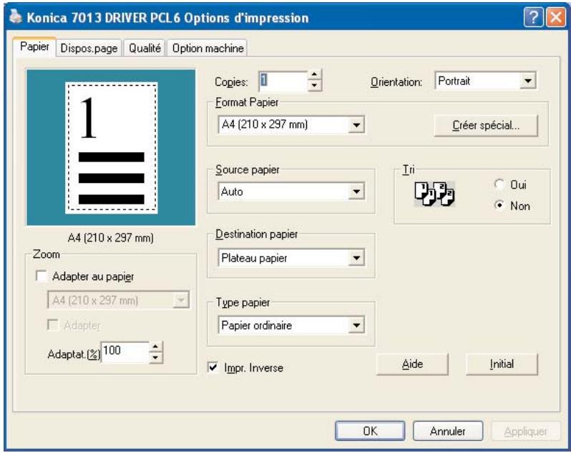Click the Copies input field
The width and height of the screenshot is (571, 453).
pyautogui.click(x=283, y=81)
